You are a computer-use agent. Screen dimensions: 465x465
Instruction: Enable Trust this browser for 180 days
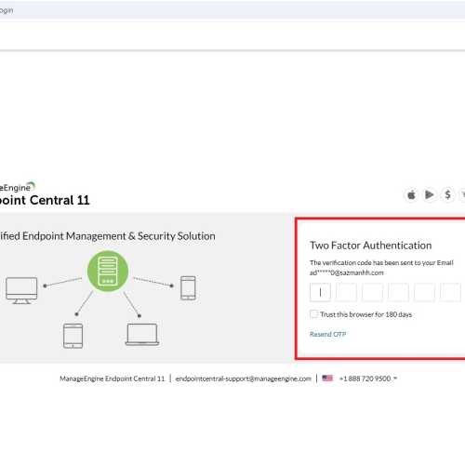point(313,314)
